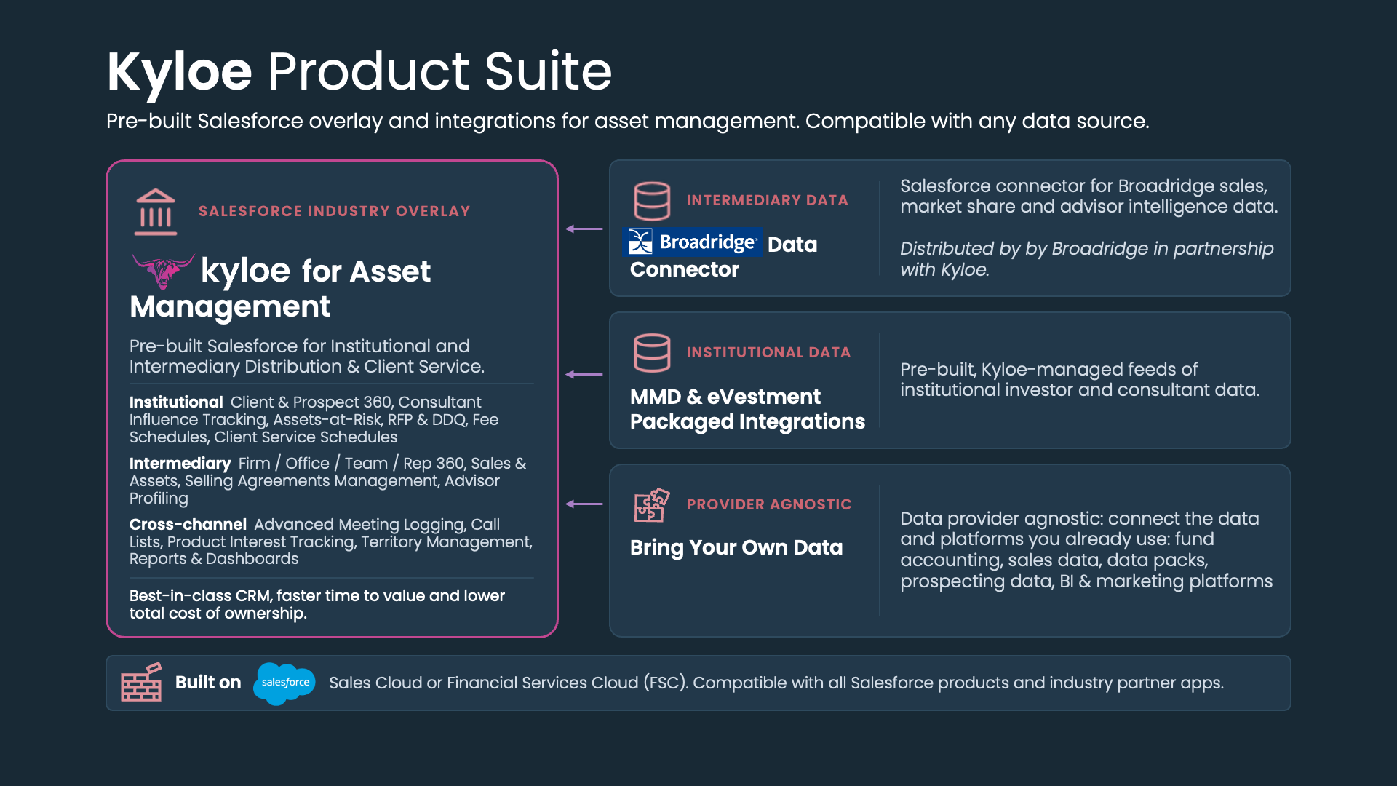Screen dimensions: 1397x786
Task: Open the Bring Your Own Data heading
Action: click(x=736, y=547)
